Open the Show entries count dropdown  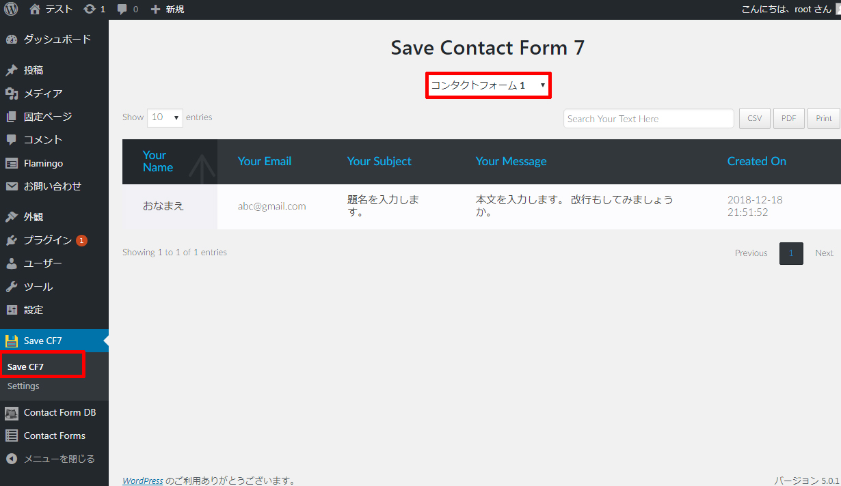click(x=165, y=117)
